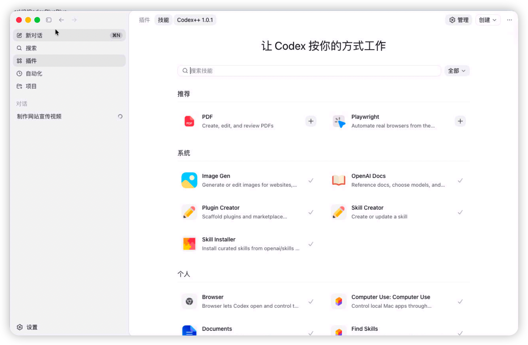Click the Plugin Creator pencil icon
This screenshot has width=528, height=345.
tap(189, 212)
